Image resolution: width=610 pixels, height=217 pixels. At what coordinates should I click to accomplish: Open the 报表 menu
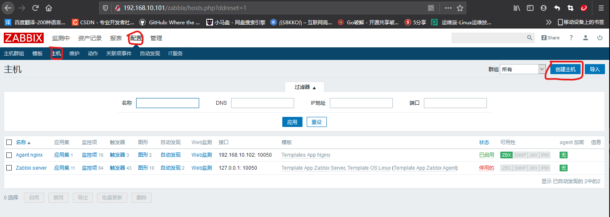pos(116,38)
